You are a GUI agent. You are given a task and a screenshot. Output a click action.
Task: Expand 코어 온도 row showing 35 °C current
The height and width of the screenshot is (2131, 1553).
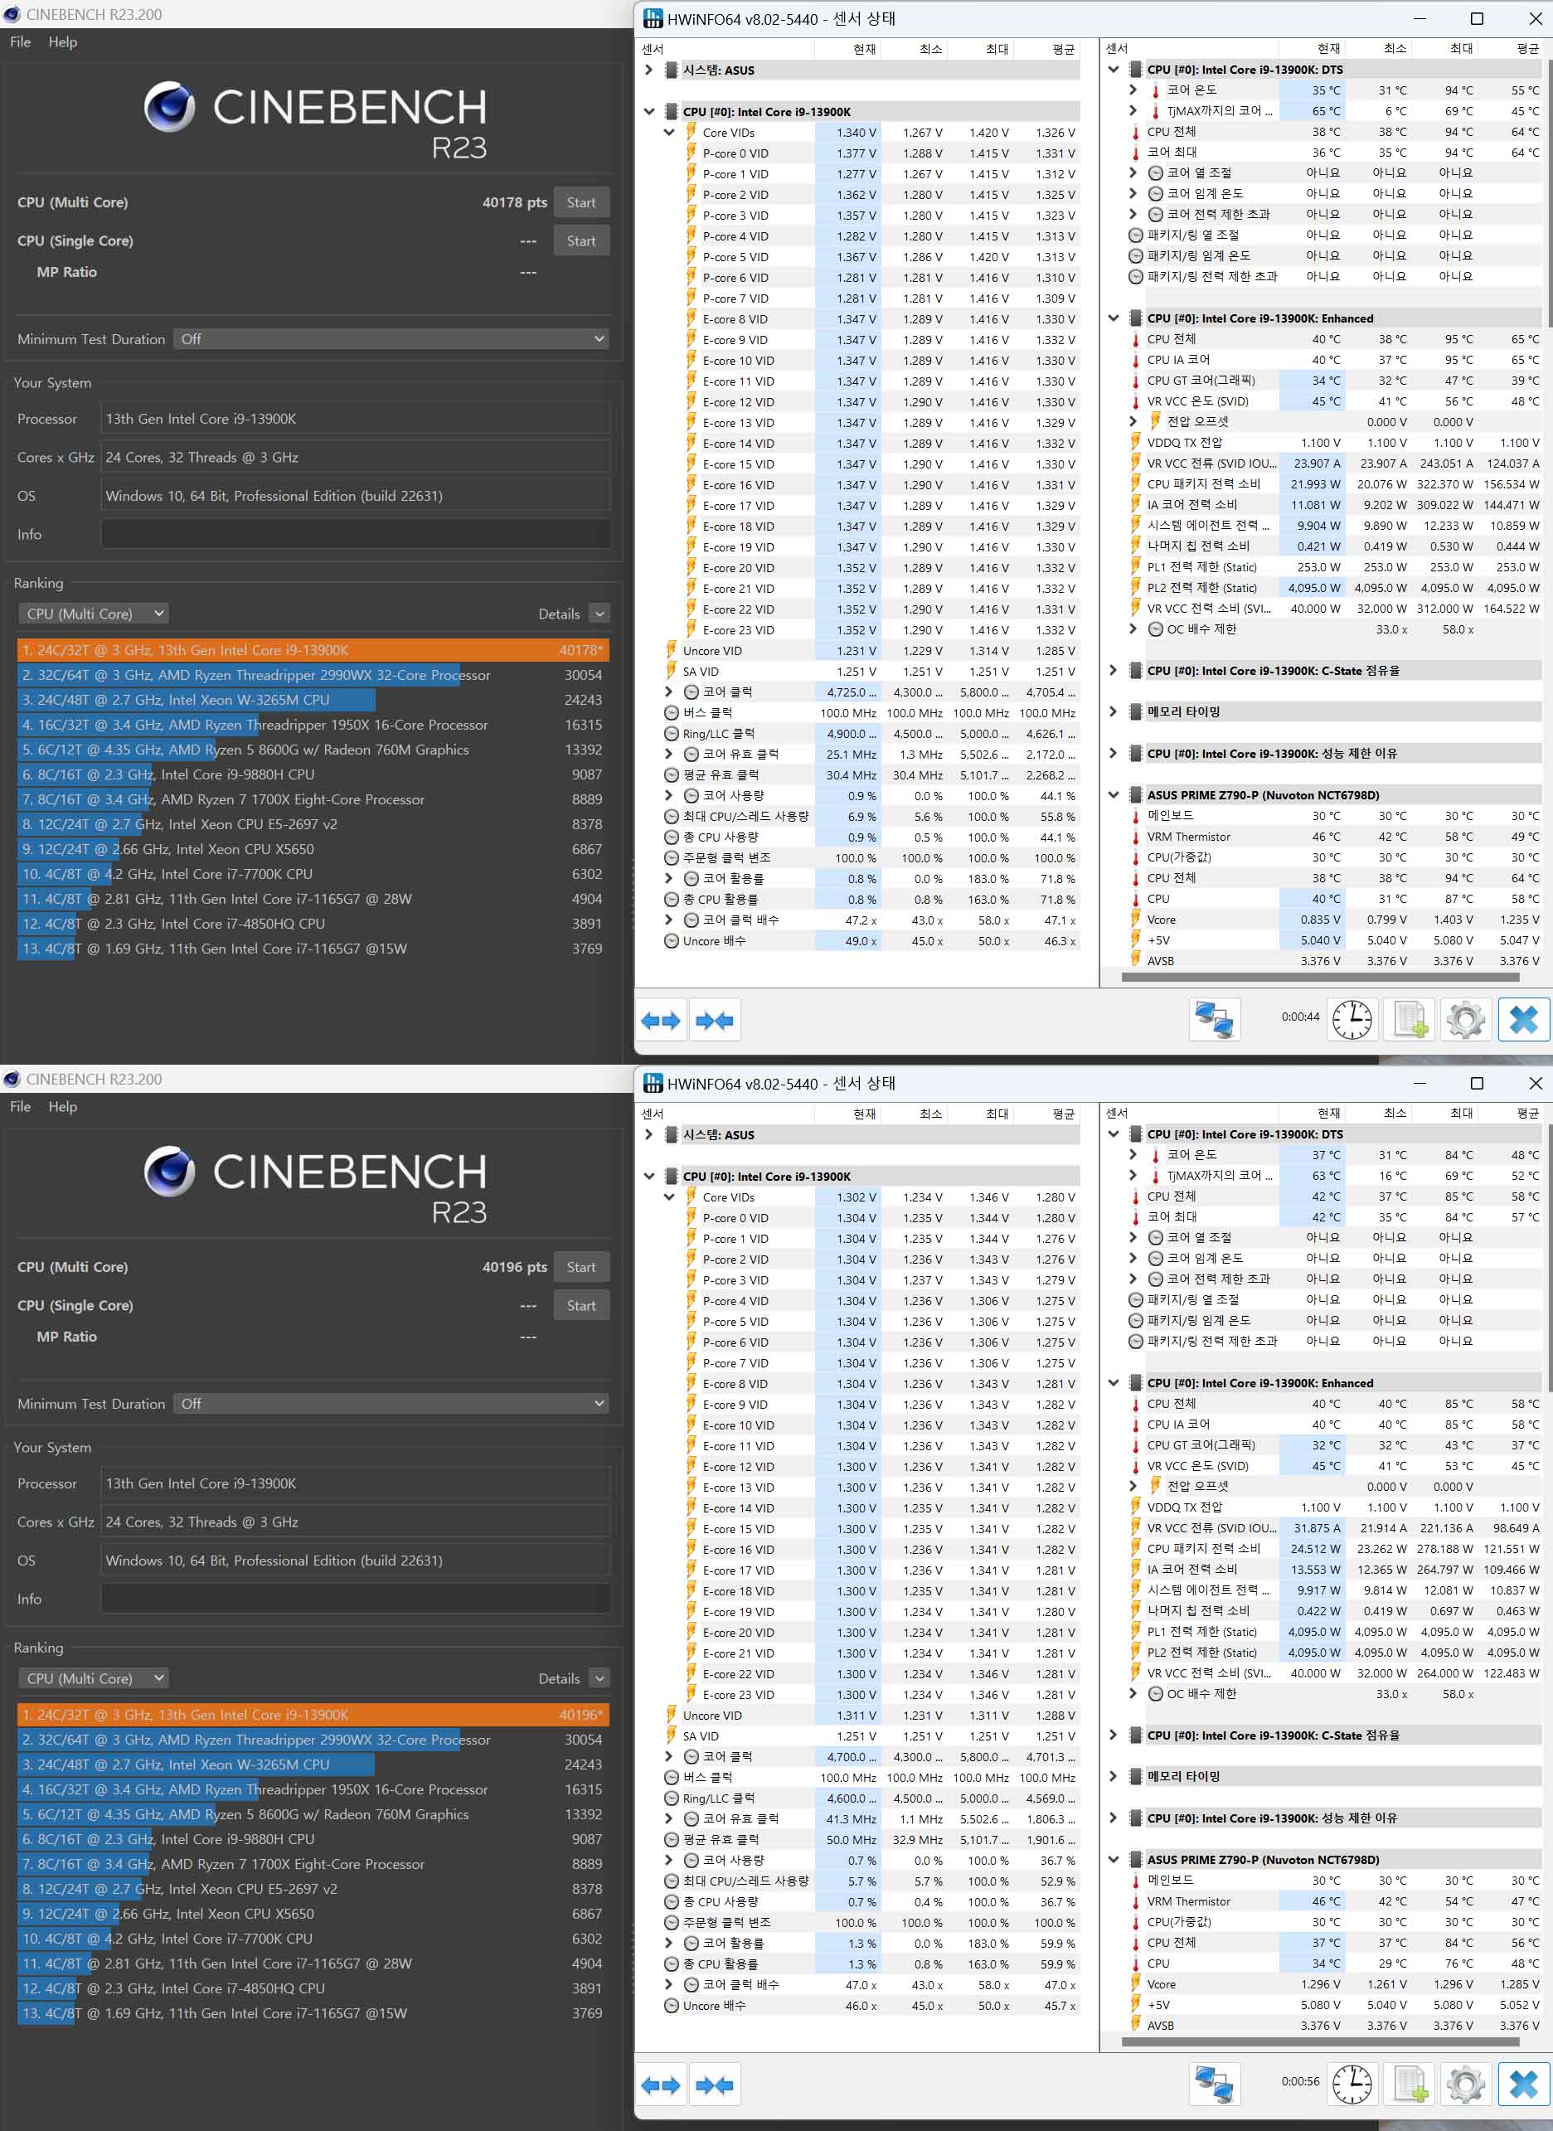pyautogui.click(x=1133, y=90)
